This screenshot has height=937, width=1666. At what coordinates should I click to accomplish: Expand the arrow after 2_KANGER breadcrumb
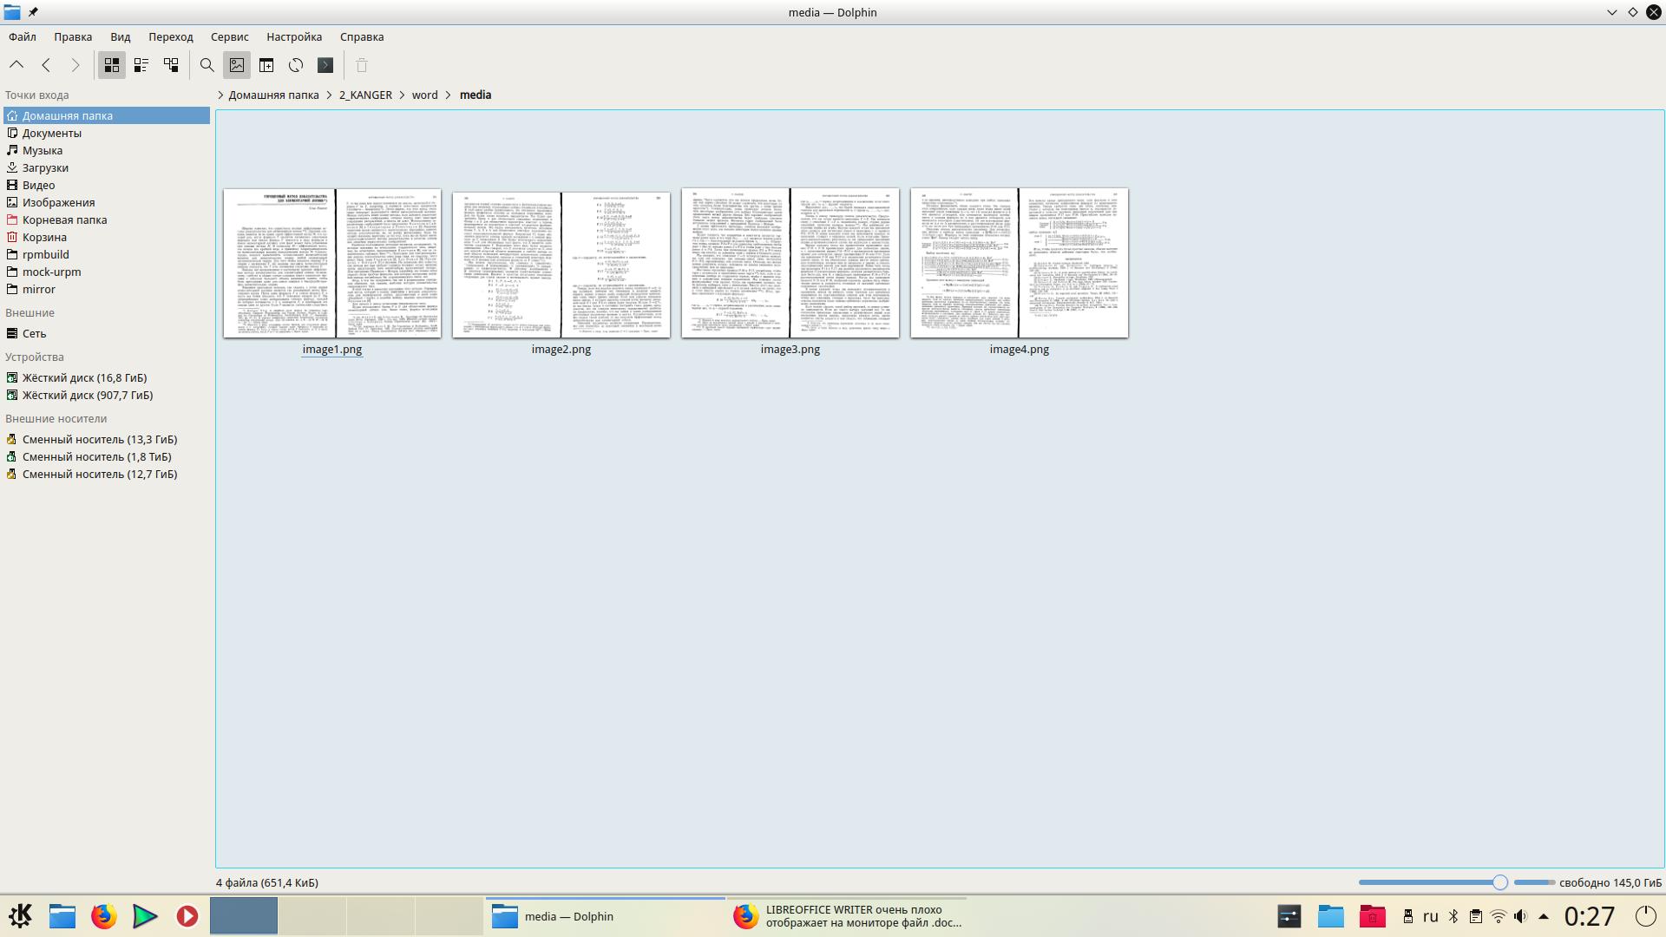coord(403,95)
